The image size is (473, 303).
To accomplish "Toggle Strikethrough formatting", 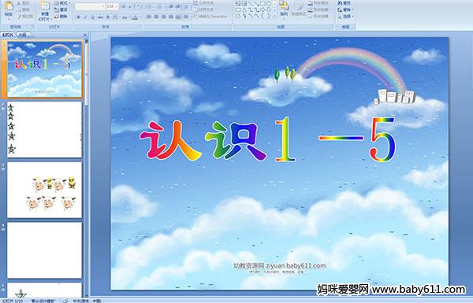I will click(100, 17).
